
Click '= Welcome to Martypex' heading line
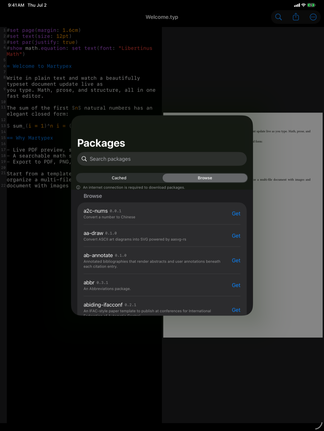coord(39,66)
